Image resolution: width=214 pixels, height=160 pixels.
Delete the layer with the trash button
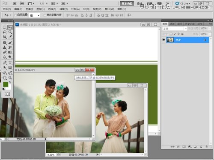207,147
